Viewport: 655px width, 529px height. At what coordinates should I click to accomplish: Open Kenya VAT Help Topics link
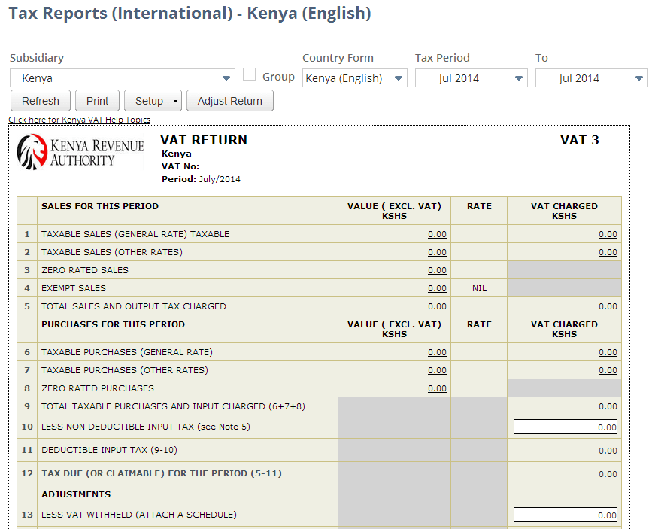tap(79, 119)
